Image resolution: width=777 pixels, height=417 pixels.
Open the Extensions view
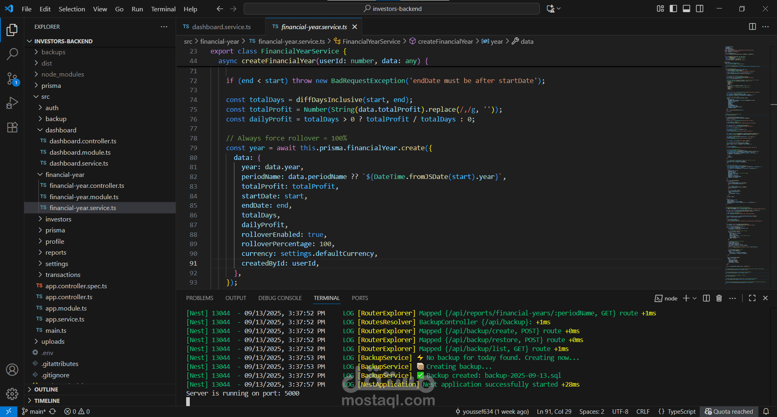pos(12,127)
